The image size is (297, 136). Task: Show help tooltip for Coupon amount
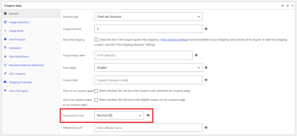(x=206, y=29)
